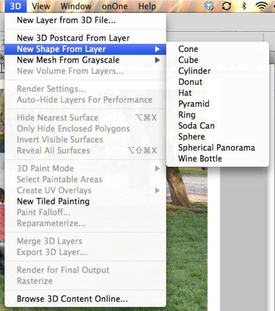Click the Dropbox icon in menu bar
The width and height of the screenshot is (275, 311).
coord(209,6)
